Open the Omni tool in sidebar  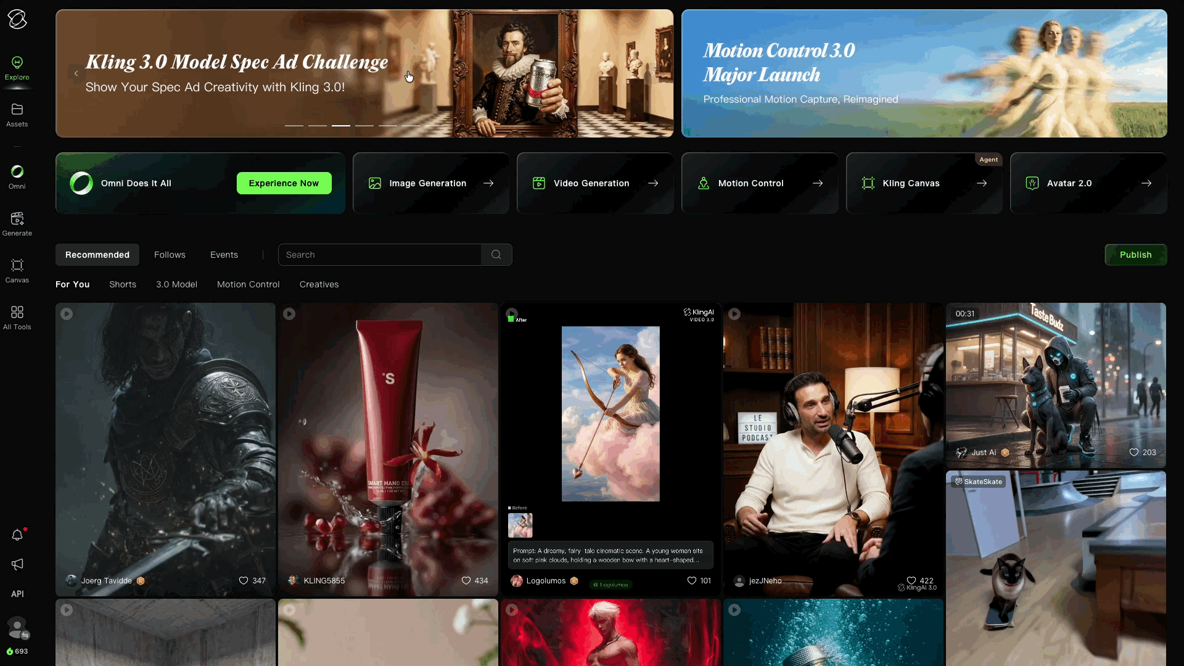pyautogui.click(x=17, y=172)
